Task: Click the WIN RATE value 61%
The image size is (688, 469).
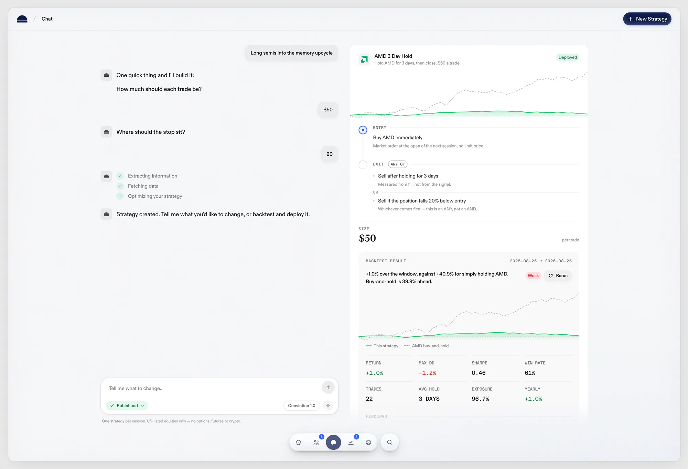Action: point(530,373)
